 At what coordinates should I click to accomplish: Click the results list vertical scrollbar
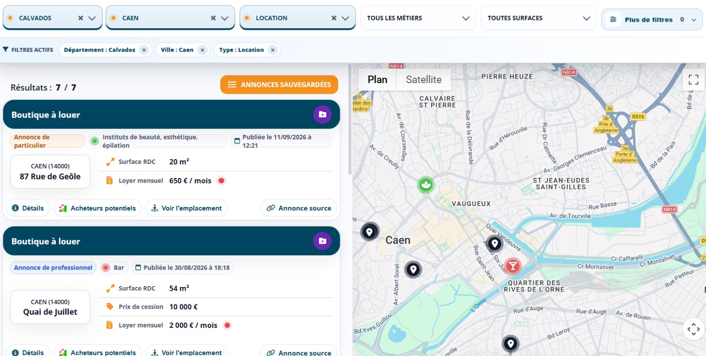tap(349, 120)
